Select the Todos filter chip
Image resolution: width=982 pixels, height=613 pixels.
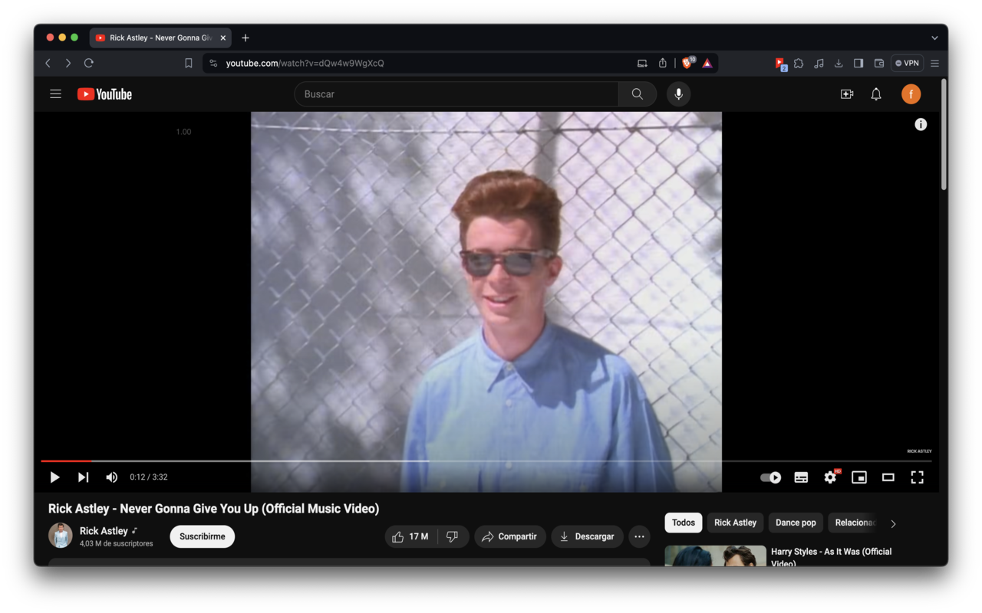[x=683, y=523]
